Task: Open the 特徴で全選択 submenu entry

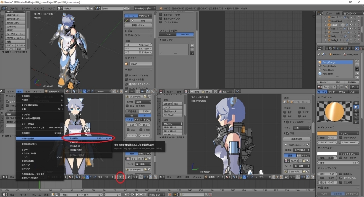Action: click(x=40, y=138)
